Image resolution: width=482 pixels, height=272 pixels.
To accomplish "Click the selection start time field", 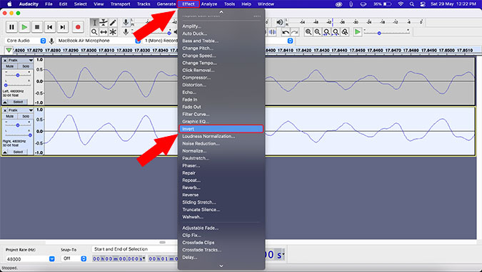I will (x=119, y=258).
